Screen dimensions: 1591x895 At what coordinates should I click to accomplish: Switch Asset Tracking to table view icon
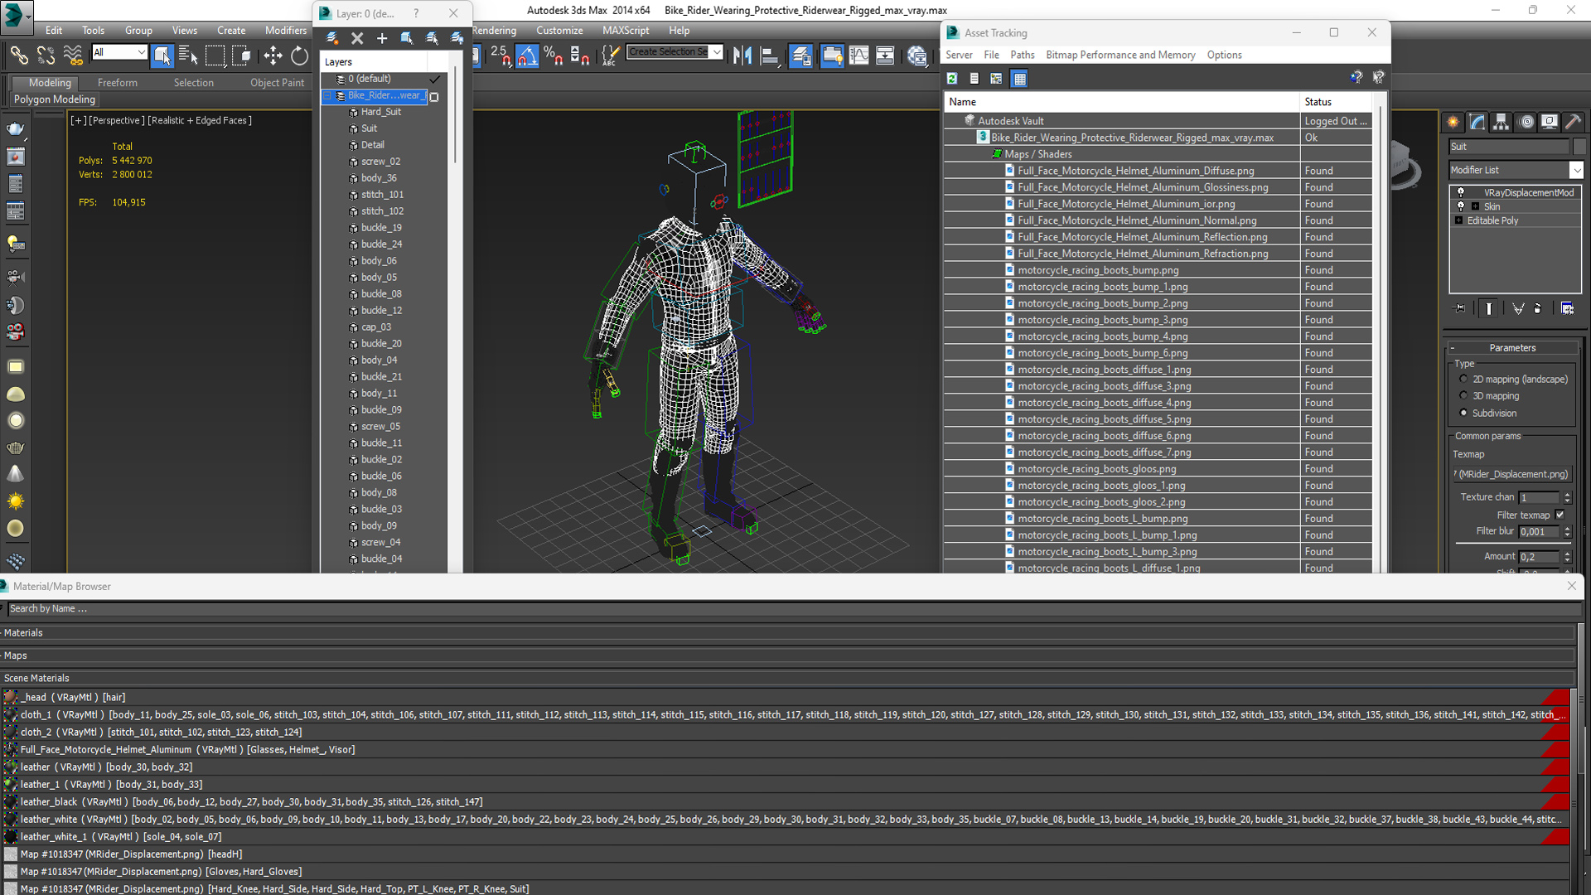pos(1019,79)
